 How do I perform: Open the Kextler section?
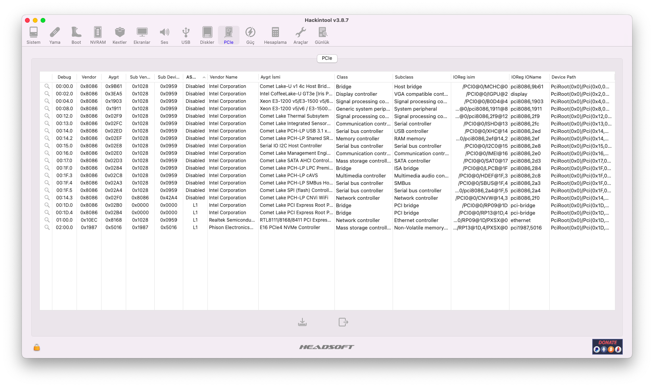click(120, 36)
